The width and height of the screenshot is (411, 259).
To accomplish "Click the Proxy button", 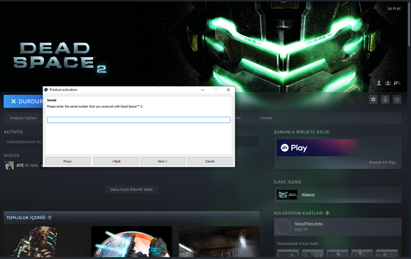I will pyautogui.click(x=68, y=161).
